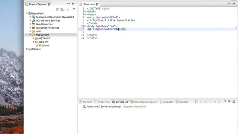This screenshot has height=134, width=238.
Task: Expand the JavaScript Resources node
Action: [x=30, y=28]
